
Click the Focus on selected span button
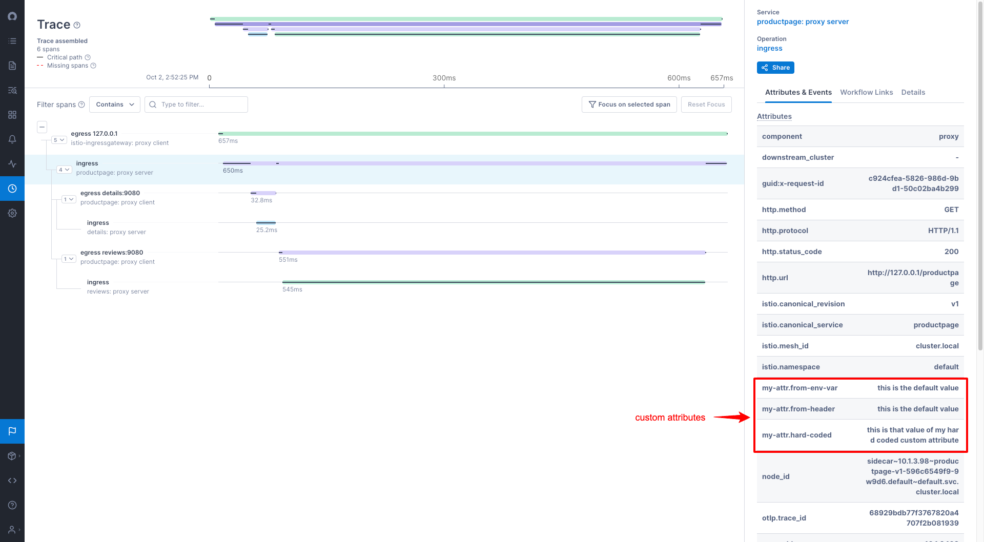point(629,105)
